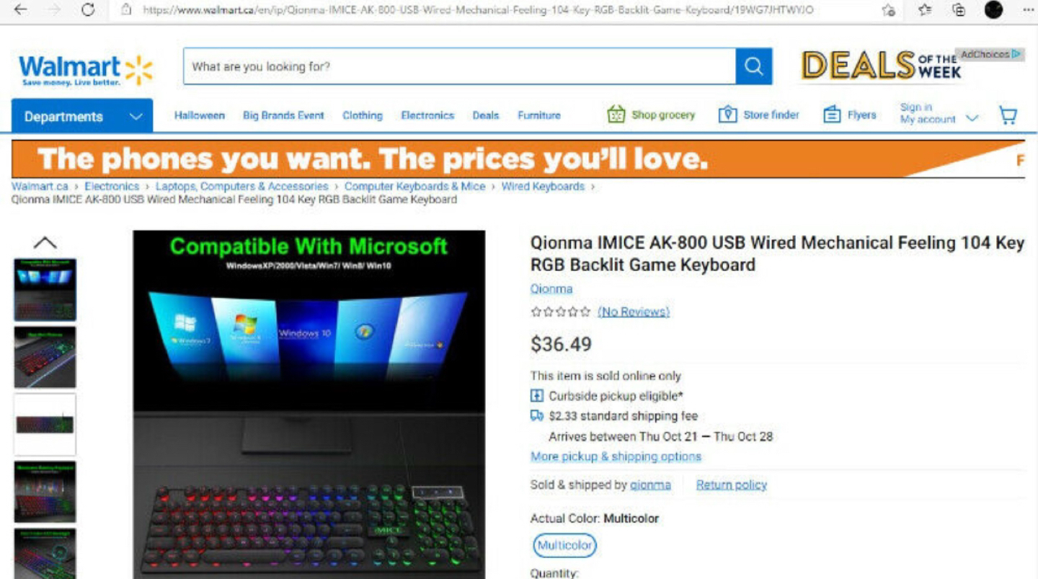Click More pickup & shipping options link
The image size is (1038, 579).
(x=616, y=456)
